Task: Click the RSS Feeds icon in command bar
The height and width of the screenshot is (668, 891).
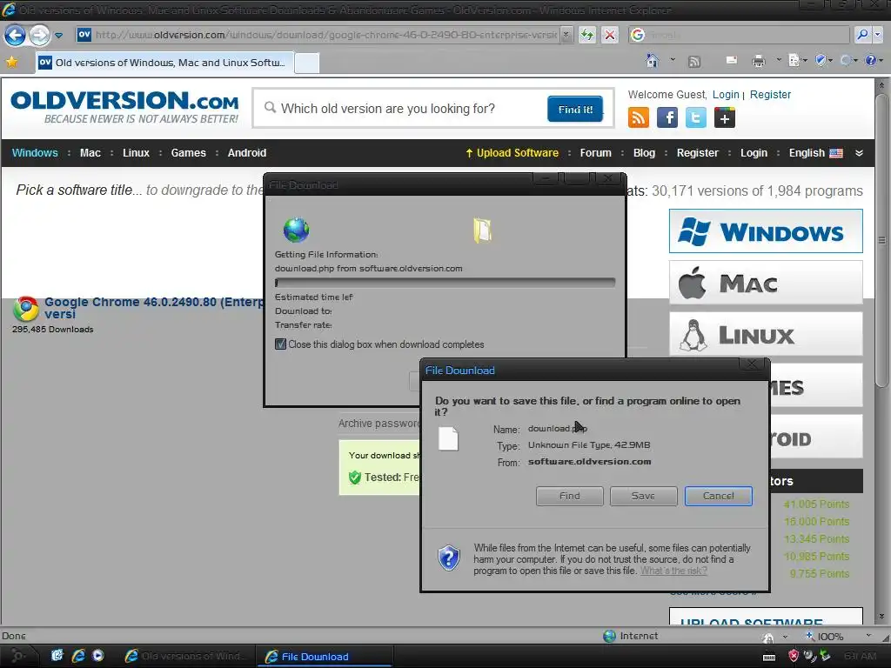Action: click(693, 62)
